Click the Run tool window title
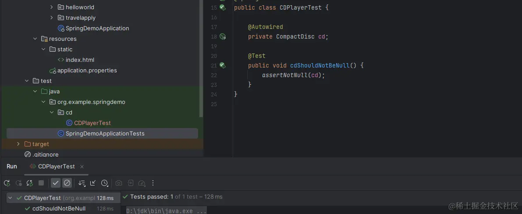Viewport: 522px width, 214px height. [x=12, y=166]
